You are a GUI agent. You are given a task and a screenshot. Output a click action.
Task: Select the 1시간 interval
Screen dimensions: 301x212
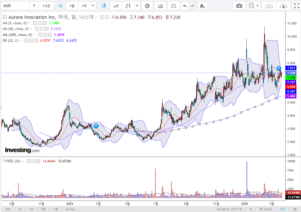[x=46, y=6]
